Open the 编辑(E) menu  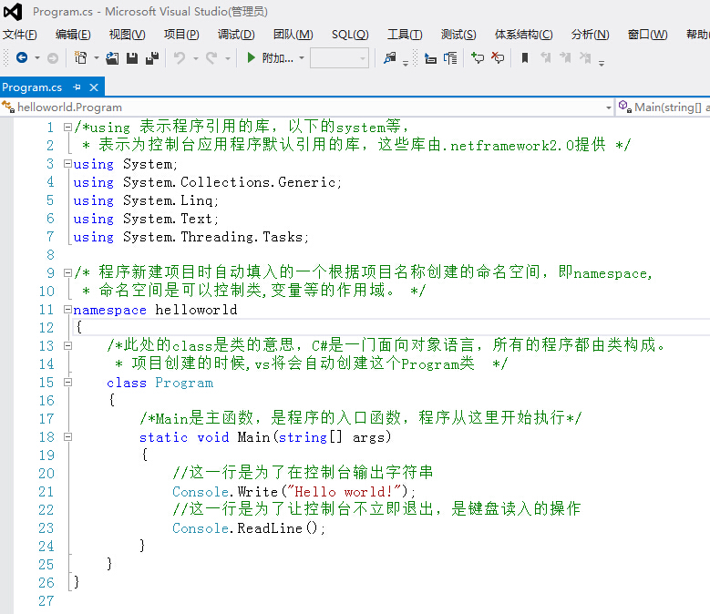tap(73, 35)
